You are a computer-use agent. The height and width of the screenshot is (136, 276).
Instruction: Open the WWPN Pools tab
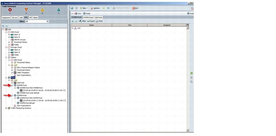tap(88, 17)
